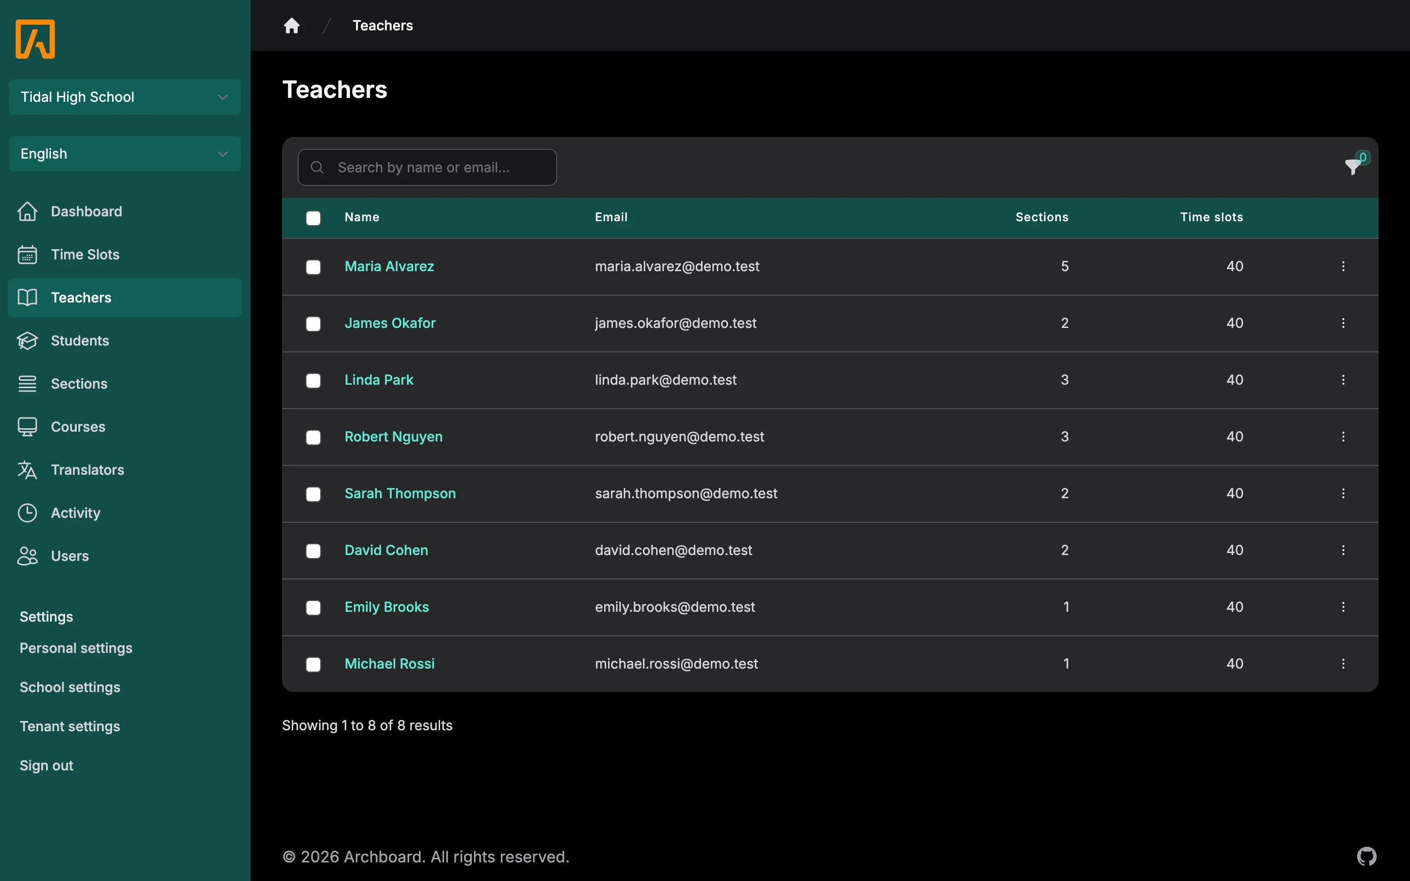Screen dimensions: 1410x881
Task: Go to Dashboard in sidebar
Action: pyautogui.click(x=125, y=211)
